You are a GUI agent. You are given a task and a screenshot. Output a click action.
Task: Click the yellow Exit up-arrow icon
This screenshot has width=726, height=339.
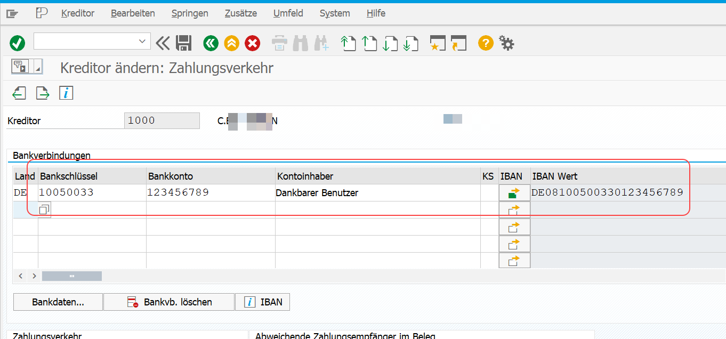231,43
